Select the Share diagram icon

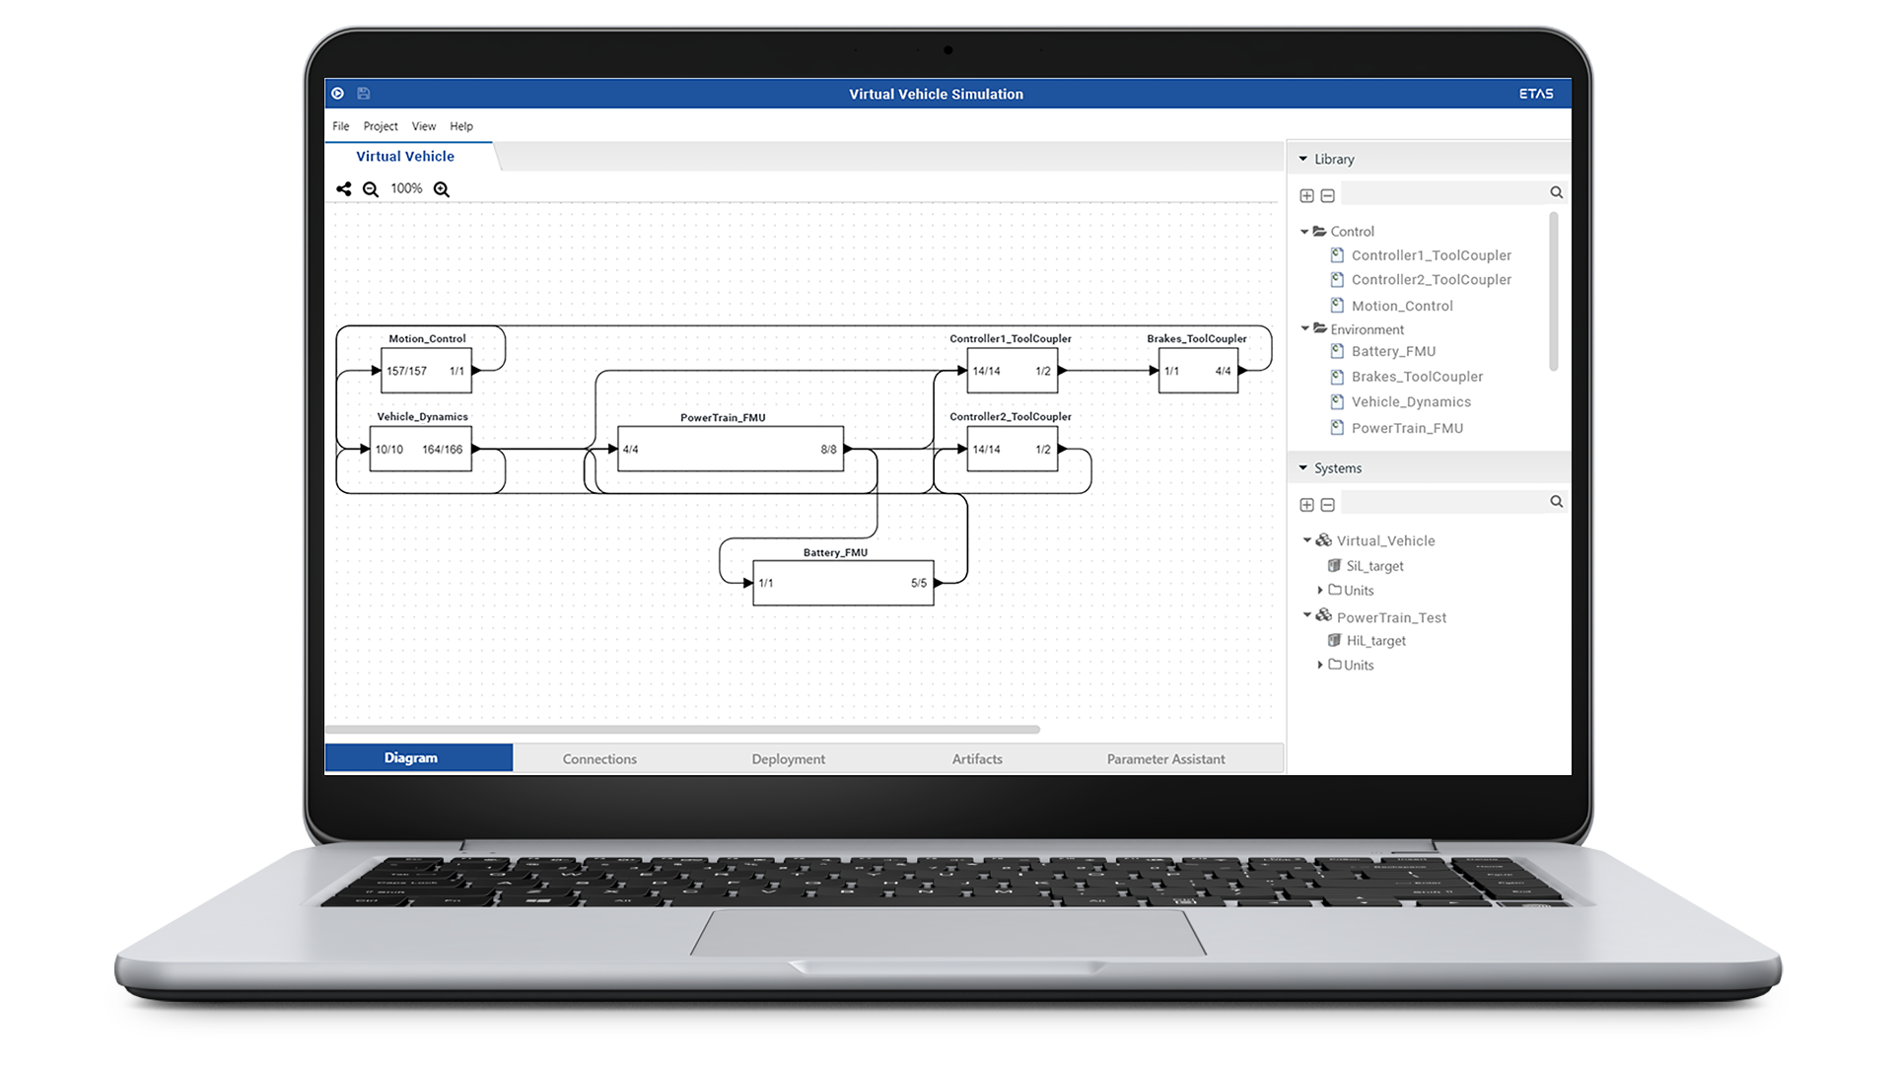pyautogui.click(x=344, y=188)
